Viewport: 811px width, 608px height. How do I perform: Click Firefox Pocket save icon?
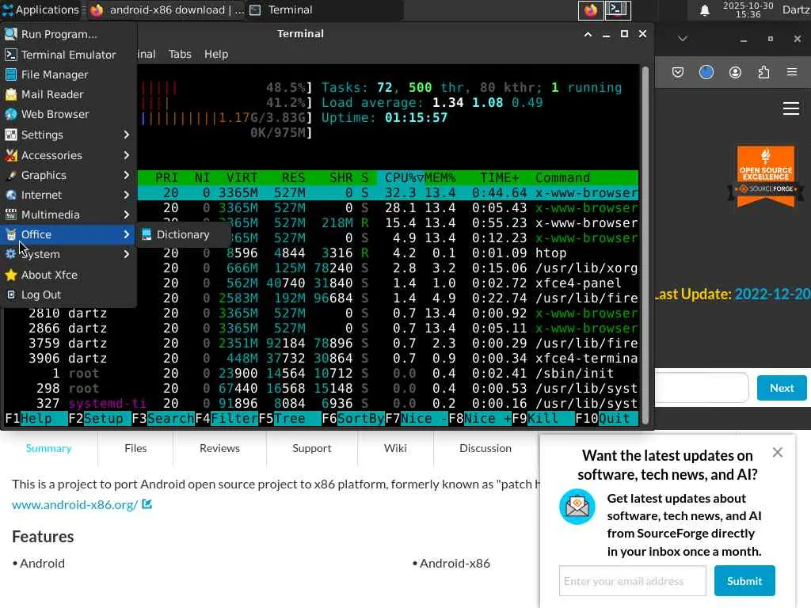[678, 72]
